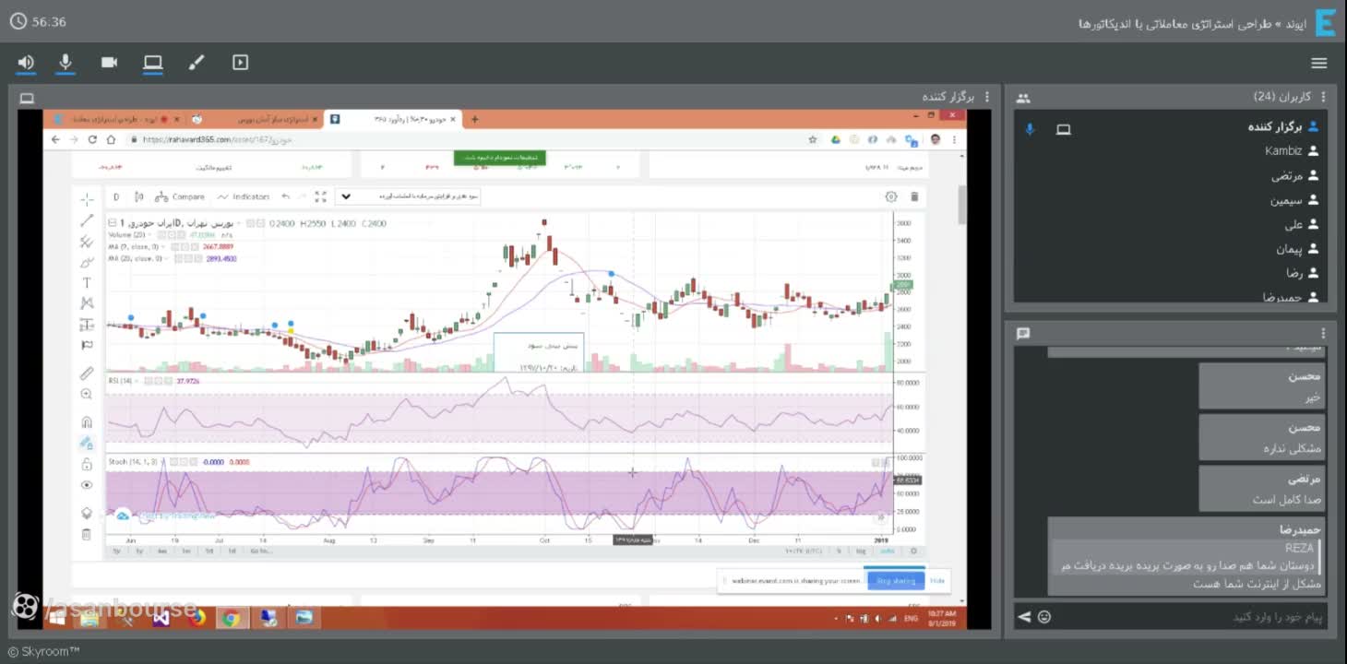The width and height of the screenshot is (1347, 664).
Task: Reload the Chrome page
Action: (92, 139)
